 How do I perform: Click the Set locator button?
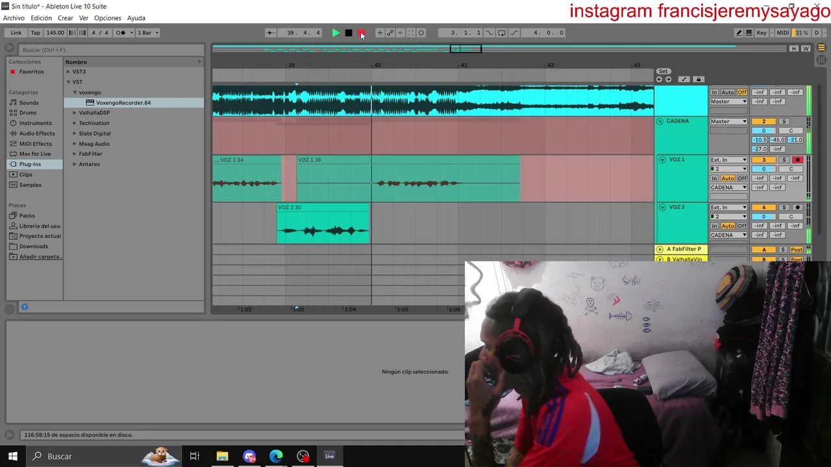tap(663, 71)
